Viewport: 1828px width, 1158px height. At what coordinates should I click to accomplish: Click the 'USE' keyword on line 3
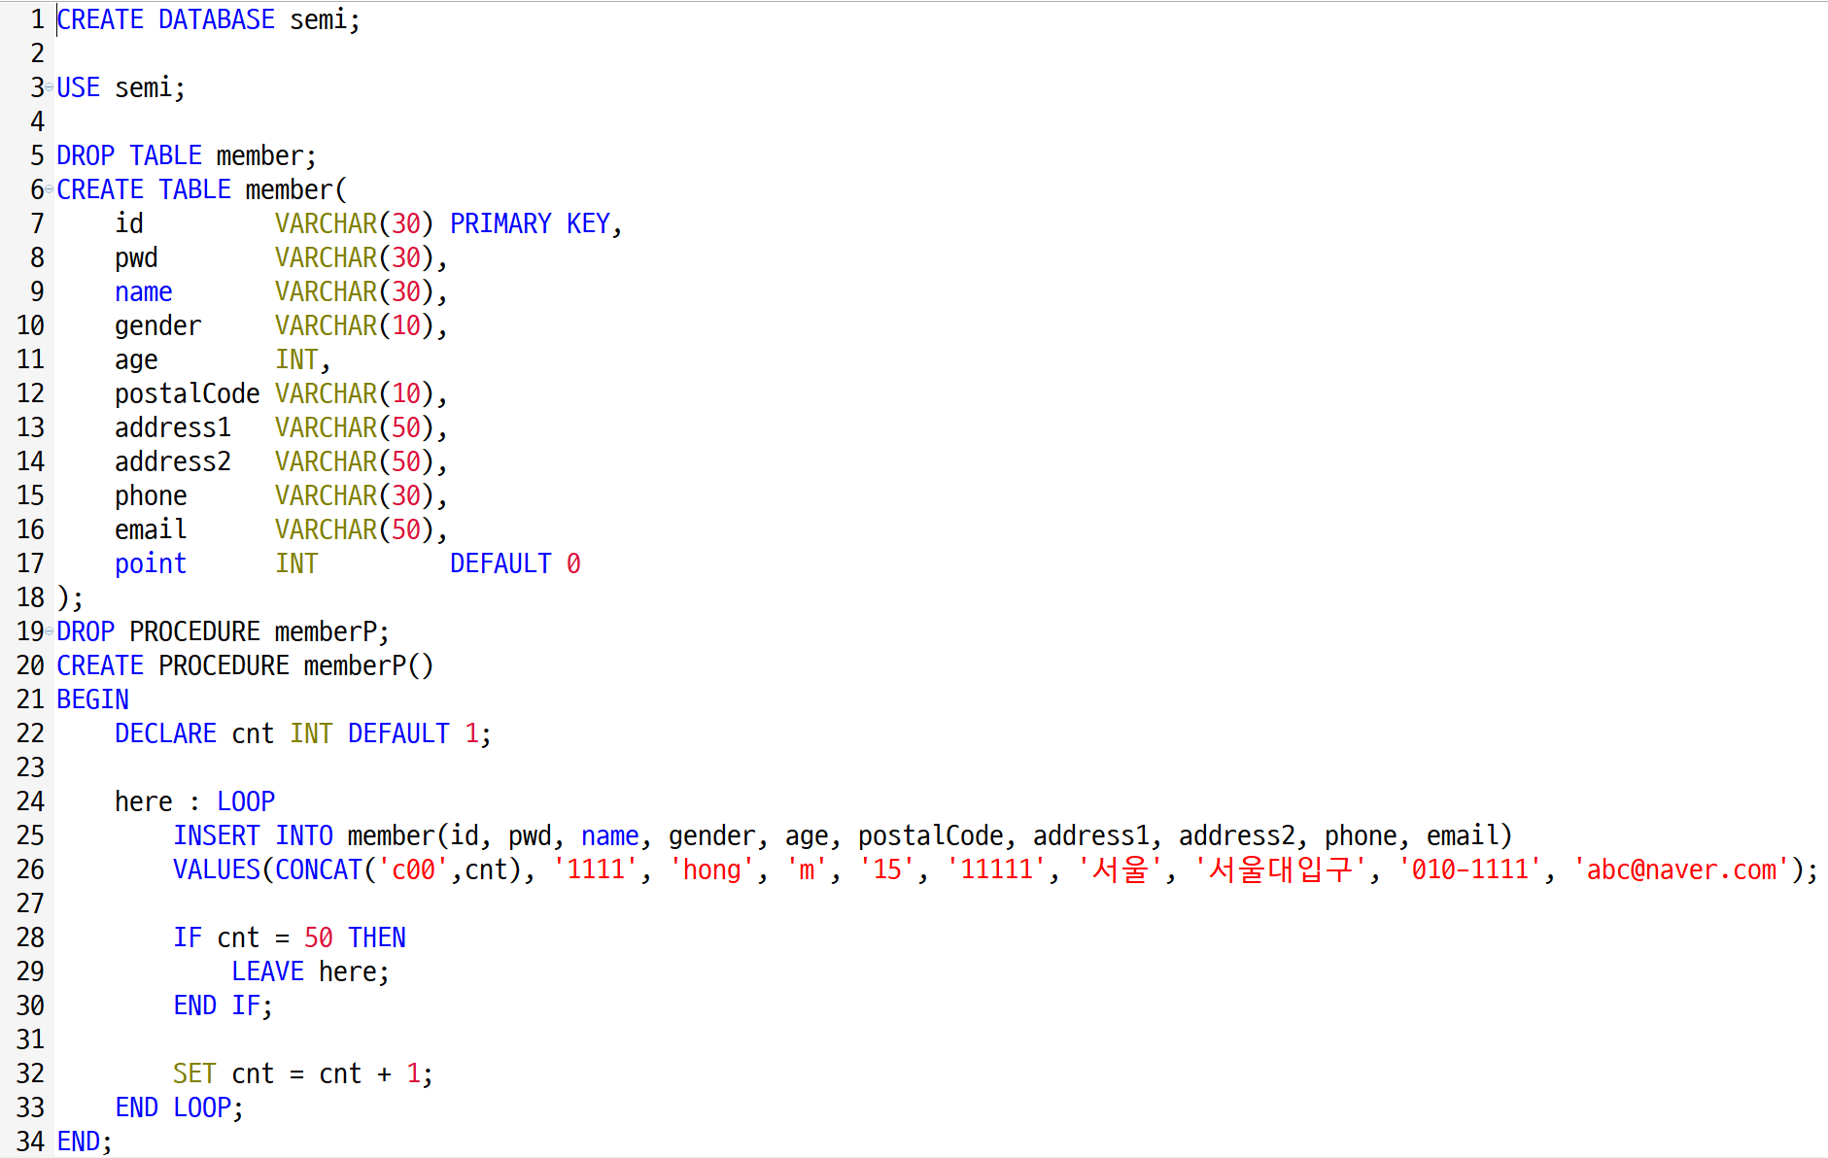78,87
